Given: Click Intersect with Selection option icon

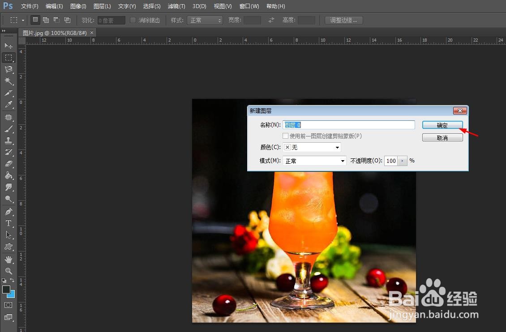Looking at the screenshot, I should point(68,20).
